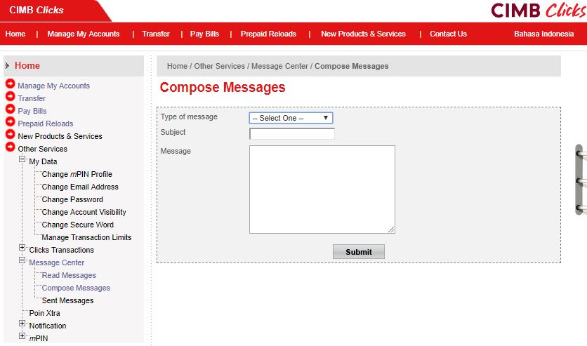
Task: Click the Home heading in the sidebar
Action: pyautogui.click(x=27, y=66)
